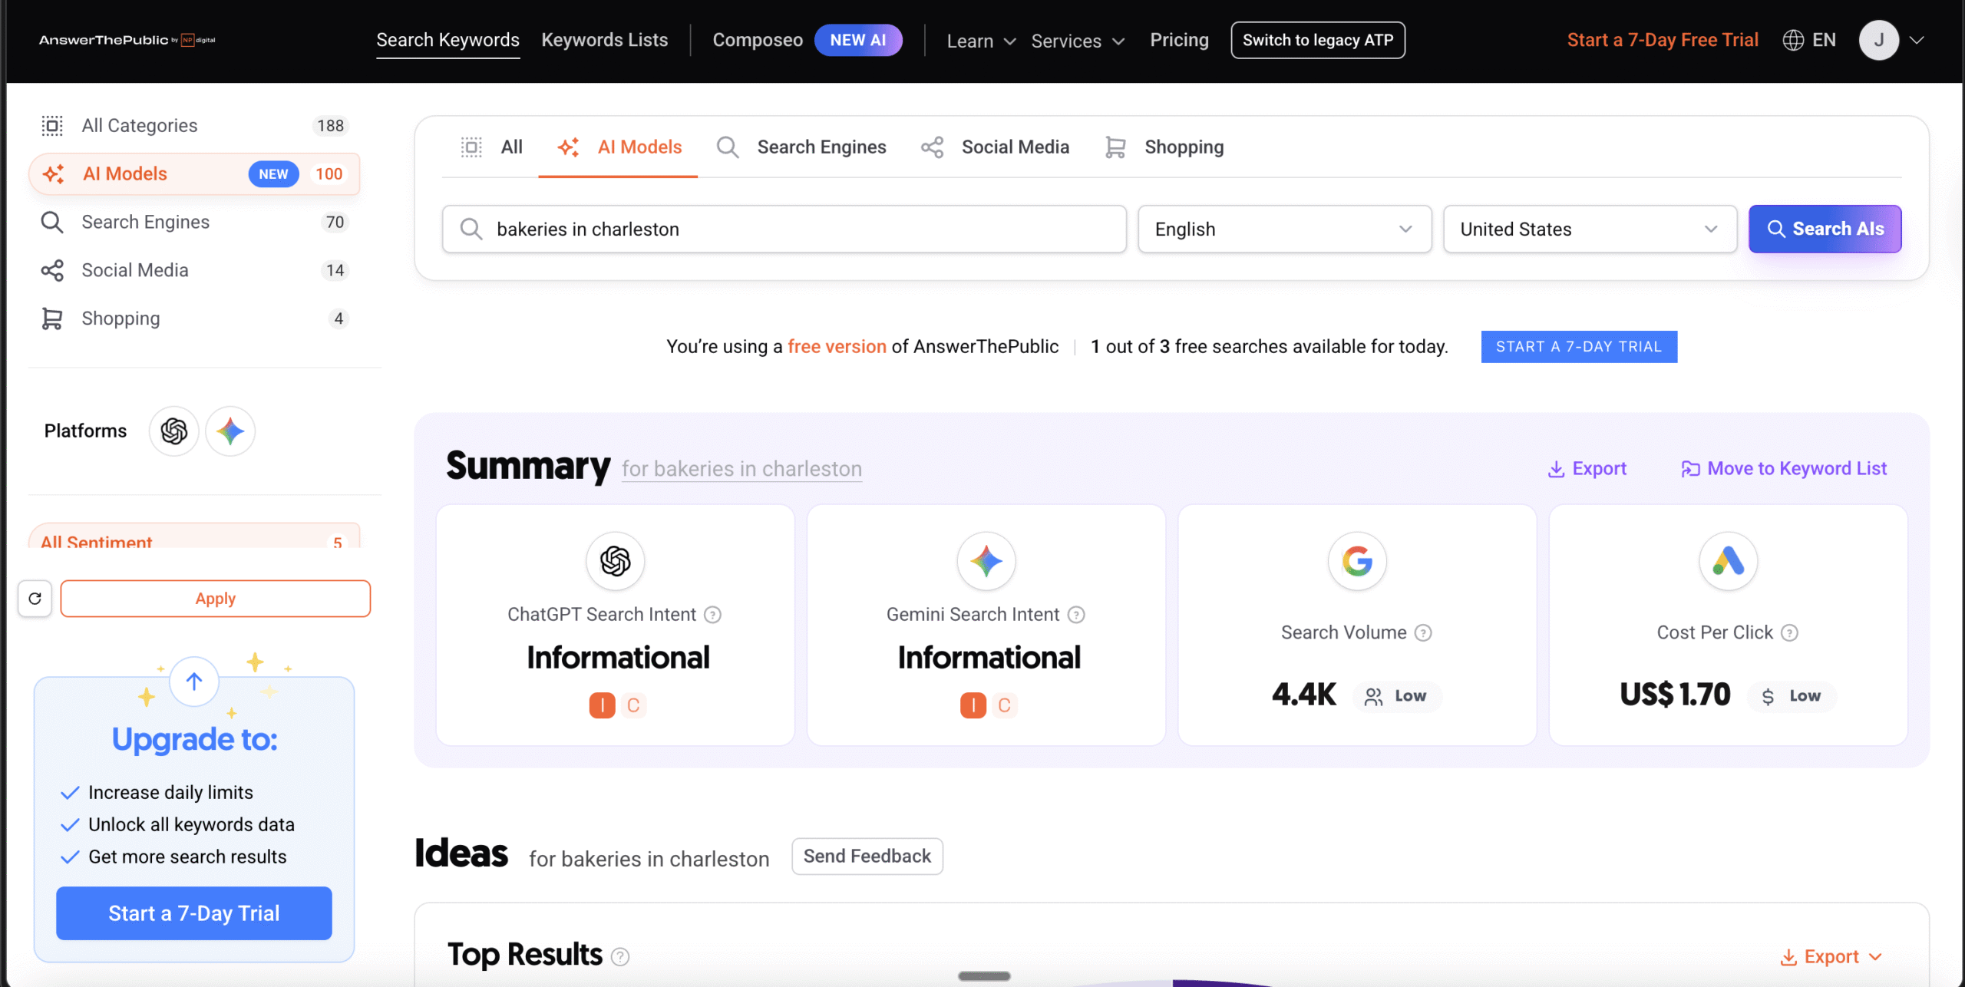Click Switch to legacy ATP button
This screenshot has height=987, width=1965.
[x=1318, y=40]
